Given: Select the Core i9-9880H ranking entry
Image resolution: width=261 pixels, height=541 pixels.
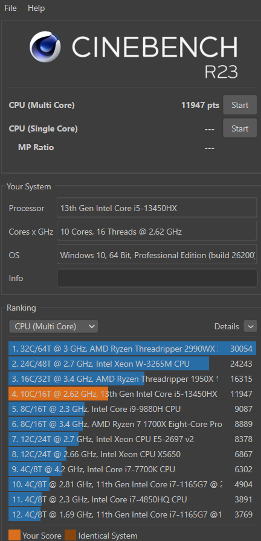Looking at the screenshot, I should [x=132, y=409].
